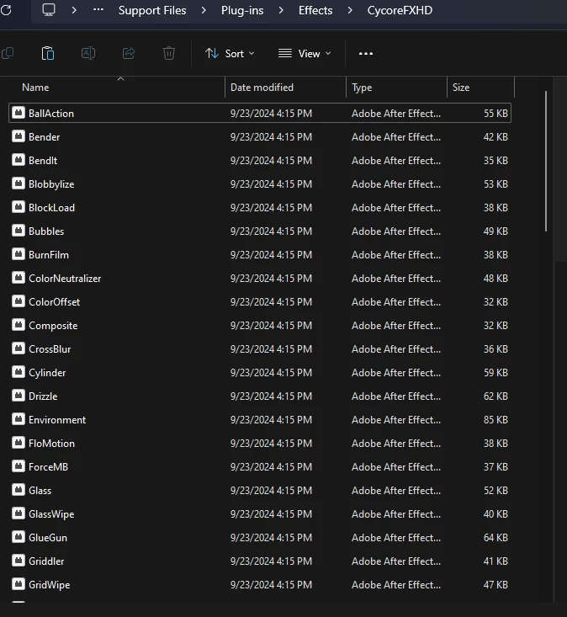This screenshot has width=567, height=617.
Task: Select the Cylinder plugin icon
Action: point(19,372)
